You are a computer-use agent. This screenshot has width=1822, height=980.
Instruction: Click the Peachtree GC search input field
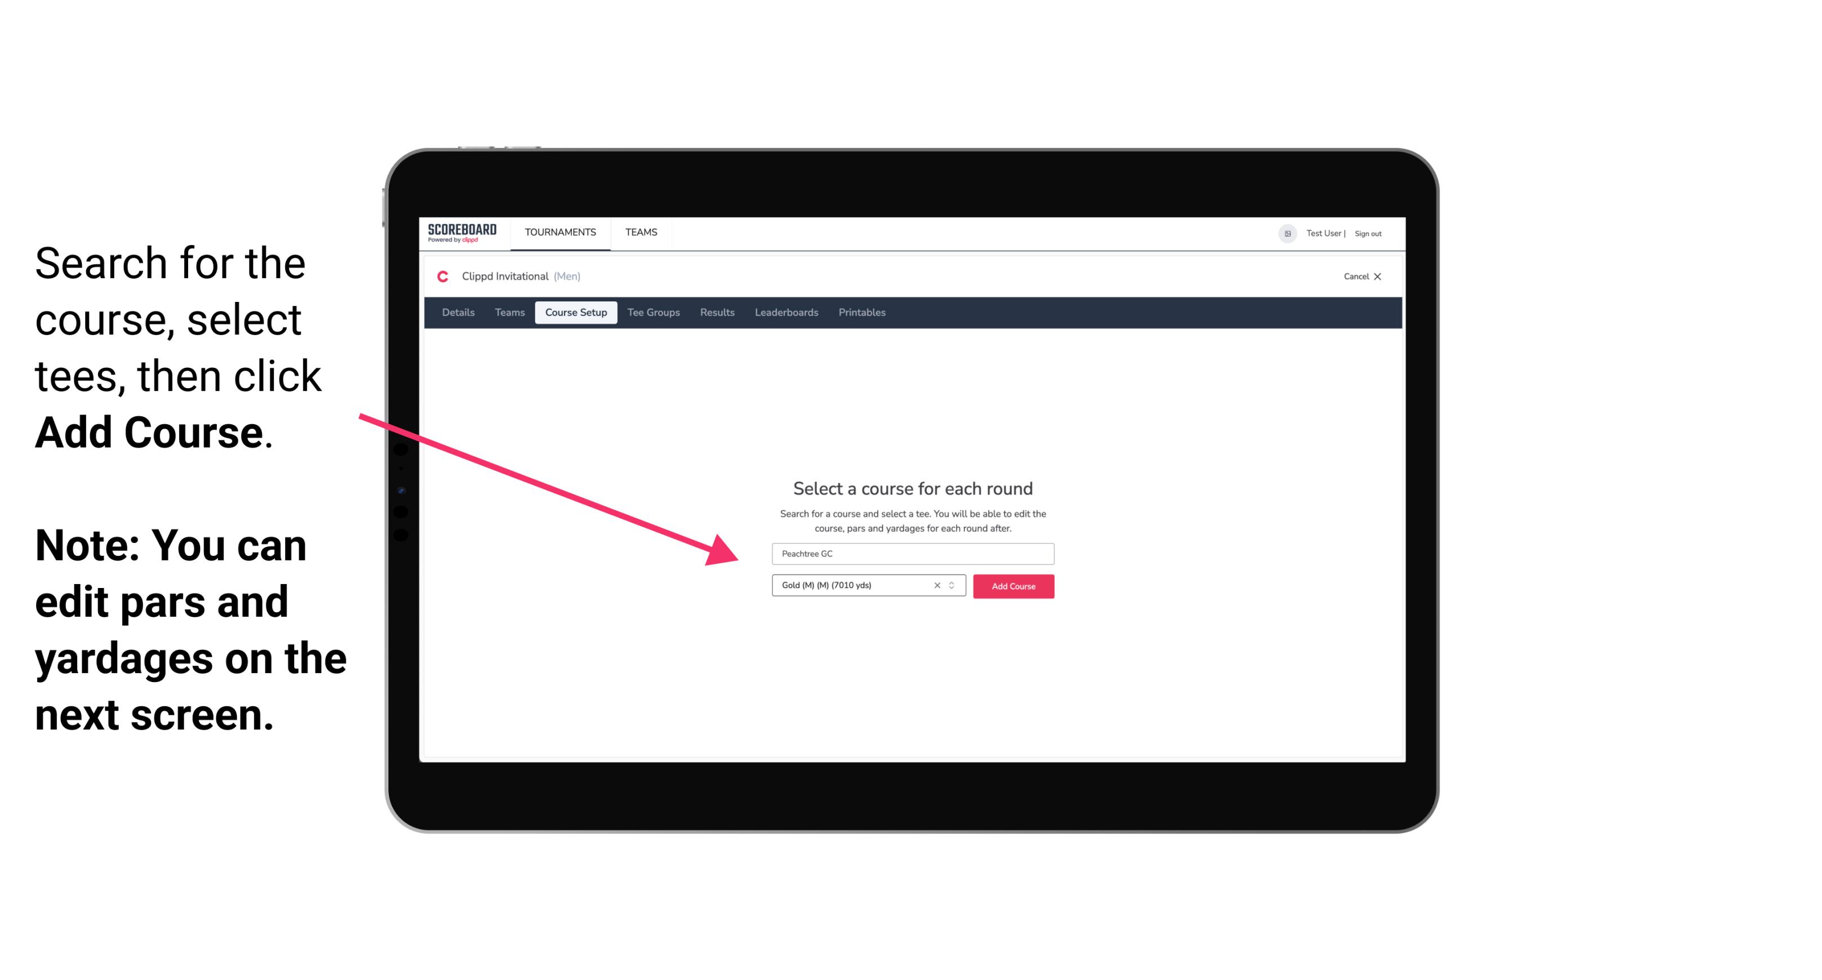[911, 553]
